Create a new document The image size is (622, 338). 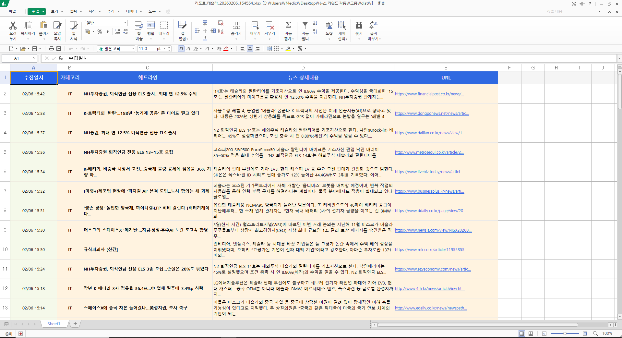coord(11,49)
